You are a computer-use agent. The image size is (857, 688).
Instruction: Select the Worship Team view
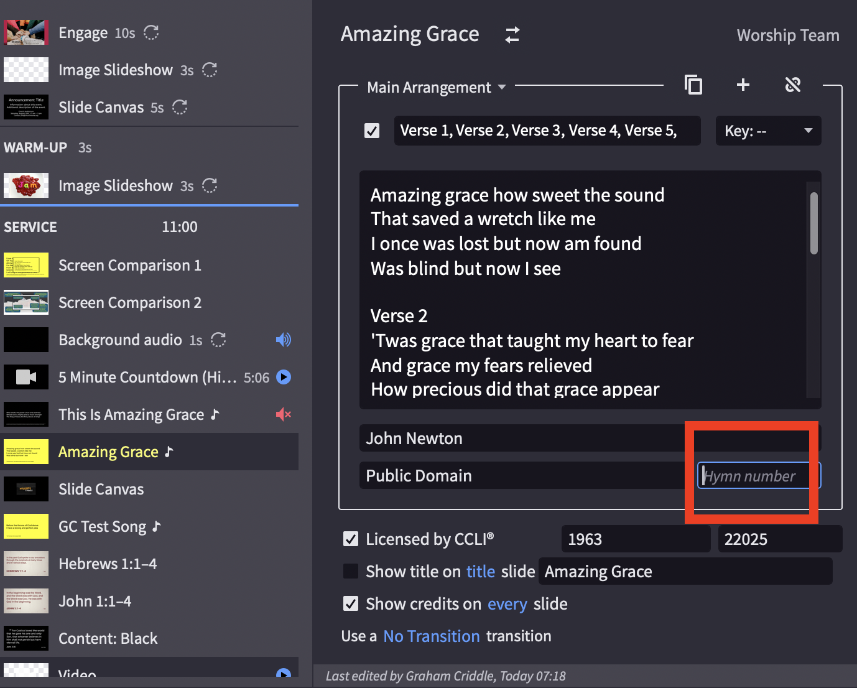click(787, 35)
